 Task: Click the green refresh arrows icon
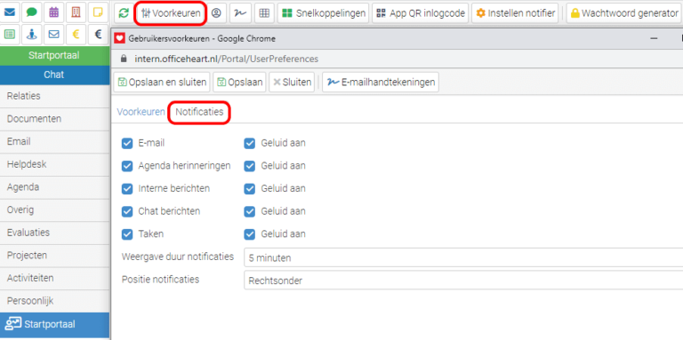point(125,13)
